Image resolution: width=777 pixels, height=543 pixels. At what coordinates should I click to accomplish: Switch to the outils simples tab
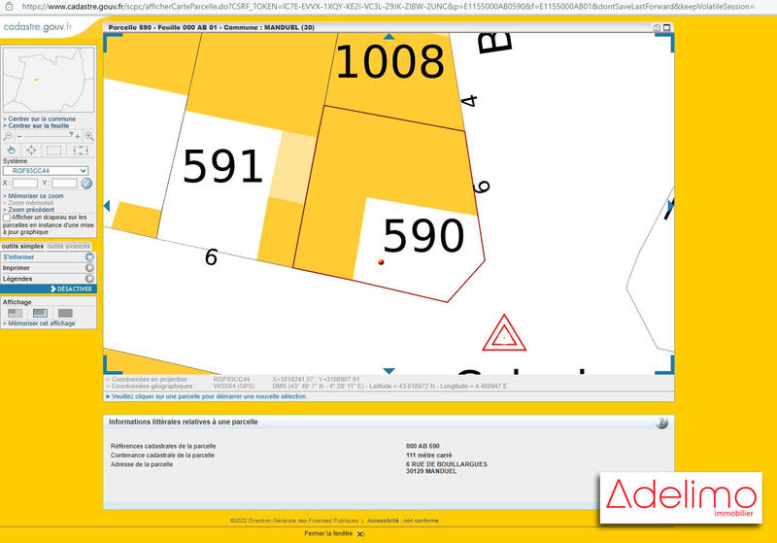pyautogui.click(x=23, y=247)
